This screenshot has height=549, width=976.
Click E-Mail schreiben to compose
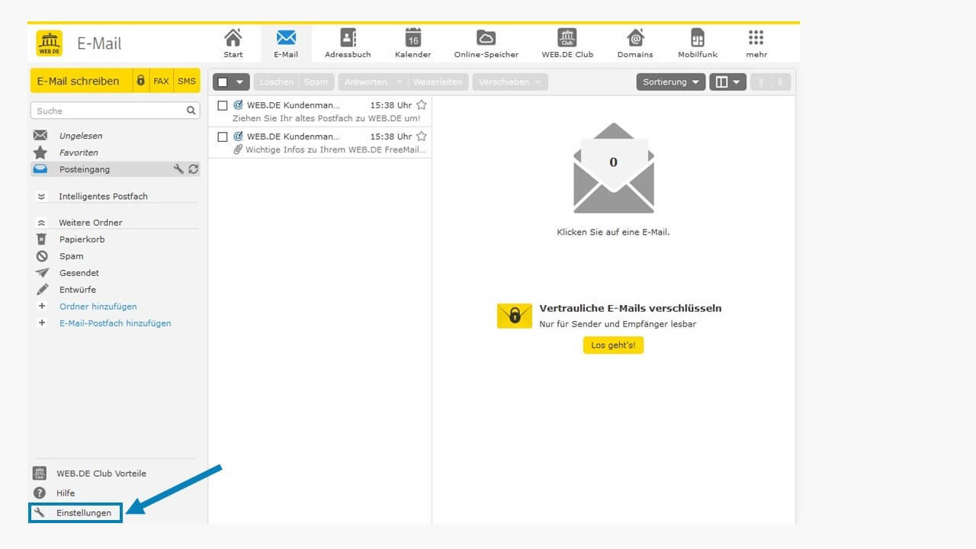[x=81, y=80]
